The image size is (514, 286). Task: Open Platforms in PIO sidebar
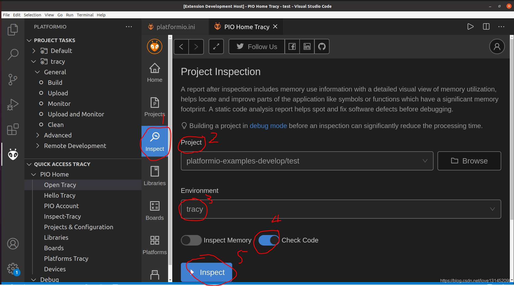click(155, 245)
